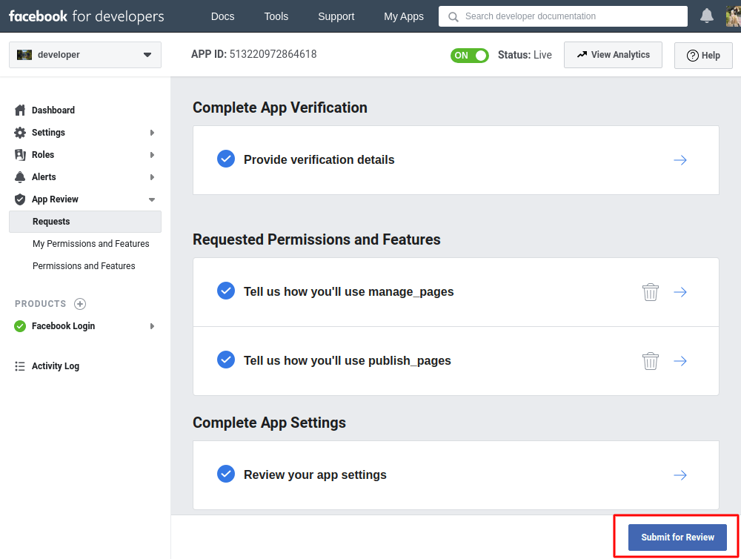Click the developer app thumbnail icon
Image resolution: width=741 pixels, height=559 pixels.
click(24, 55)
